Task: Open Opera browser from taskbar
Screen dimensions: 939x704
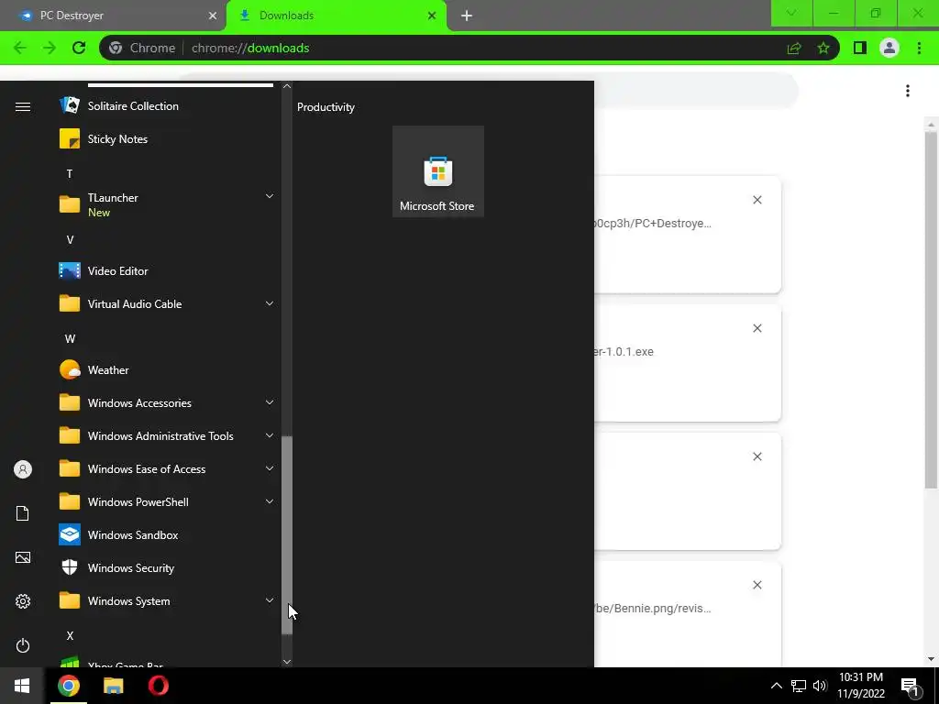Action: point(158,686)
